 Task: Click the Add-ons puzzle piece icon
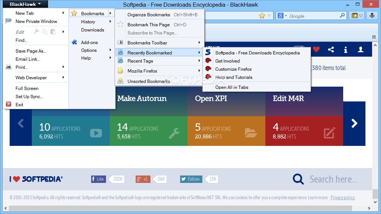[74, 42]
